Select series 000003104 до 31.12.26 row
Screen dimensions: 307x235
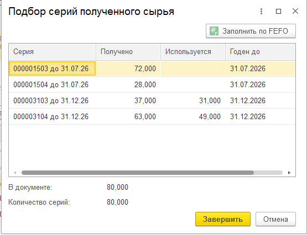[x=152, y=116]
